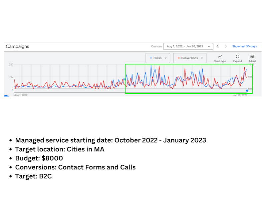Click the Managed service starting date bullet
Viewport: 267px width, 200px height.
click(x=111, y=140)
